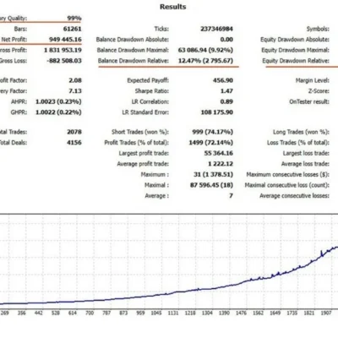Viewport: 338px width, 338px height.
Task: Select the Profit Factor value 2.08
Action: coord(75,80)
